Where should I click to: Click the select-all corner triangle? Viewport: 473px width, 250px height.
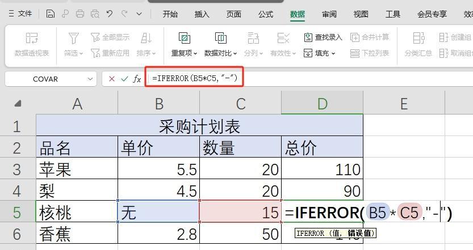click(18, 104)
